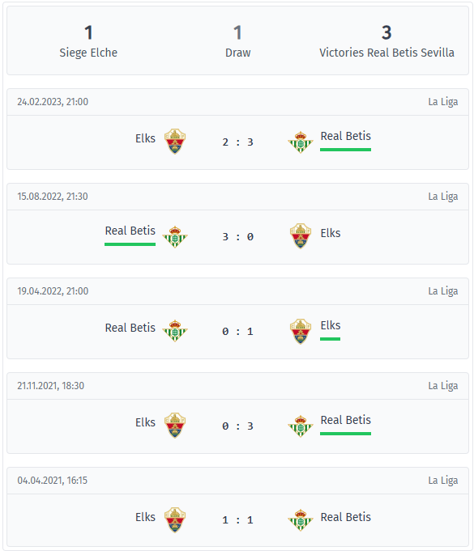This screenshot has height=551, width=474.
Task: Click Elche crest in 19.04.2022 match
Action: [x=301, y=332]
